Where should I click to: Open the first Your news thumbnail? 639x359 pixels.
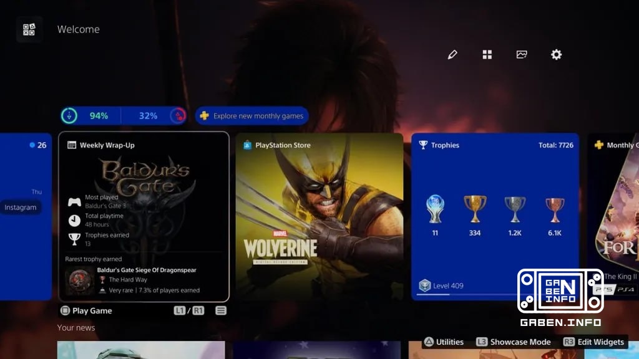[141, 350]
